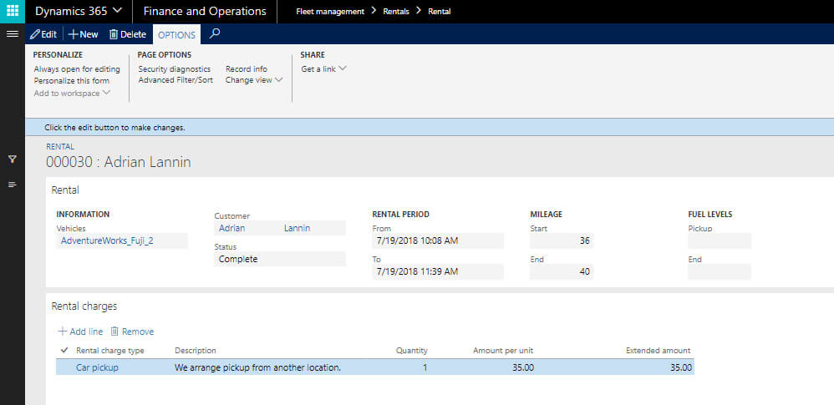Image resolution: width=834 pixels, height=405 pixels.
Task: Go to Rentals breadcrumb
Action: point(396,11)
